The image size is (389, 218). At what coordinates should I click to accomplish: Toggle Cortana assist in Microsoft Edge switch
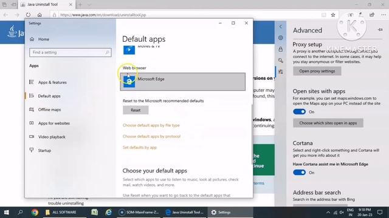click(x=299, y=173)
